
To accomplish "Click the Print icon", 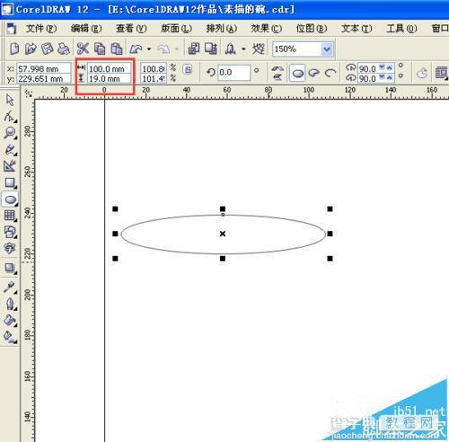I will 64,49.
